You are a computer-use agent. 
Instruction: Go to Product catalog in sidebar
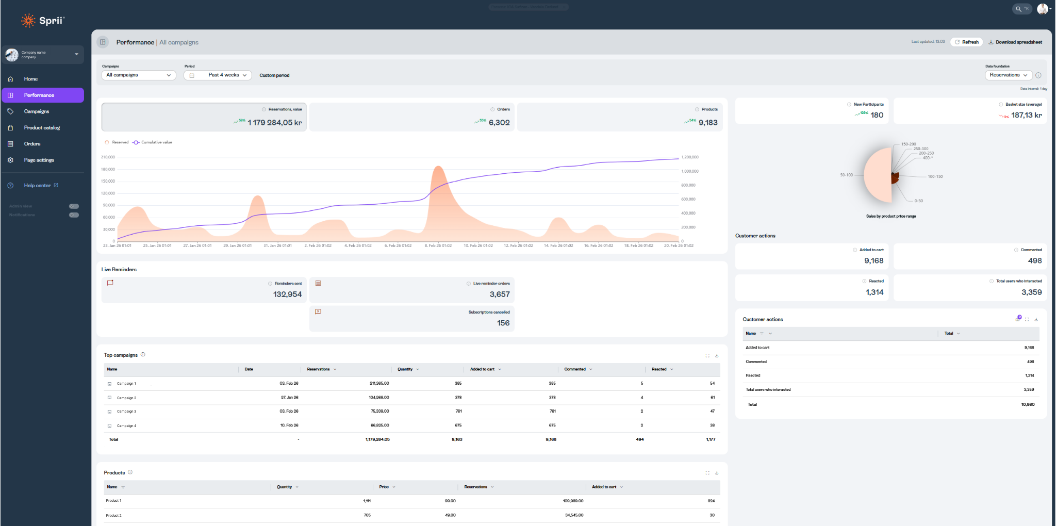(42, 128)
